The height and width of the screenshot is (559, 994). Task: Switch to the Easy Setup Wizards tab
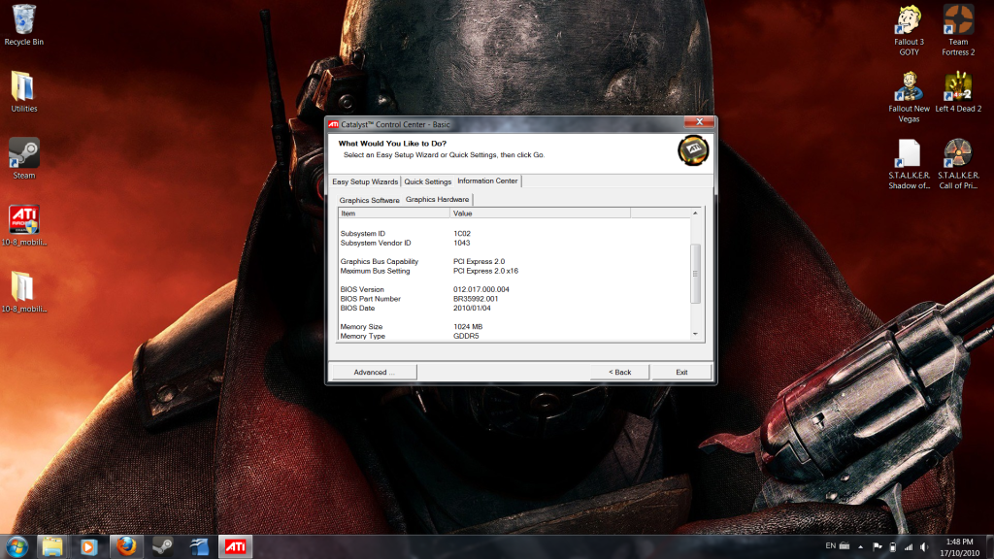(365, 181)
